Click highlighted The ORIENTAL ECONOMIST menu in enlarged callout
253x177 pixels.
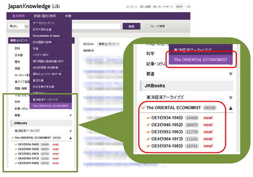tap(201, 60)
